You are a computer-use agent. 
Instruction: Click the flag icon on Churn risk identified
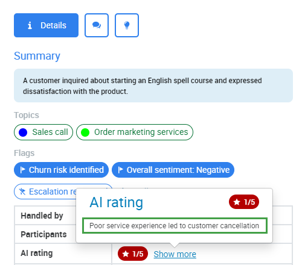coord(22,170)
